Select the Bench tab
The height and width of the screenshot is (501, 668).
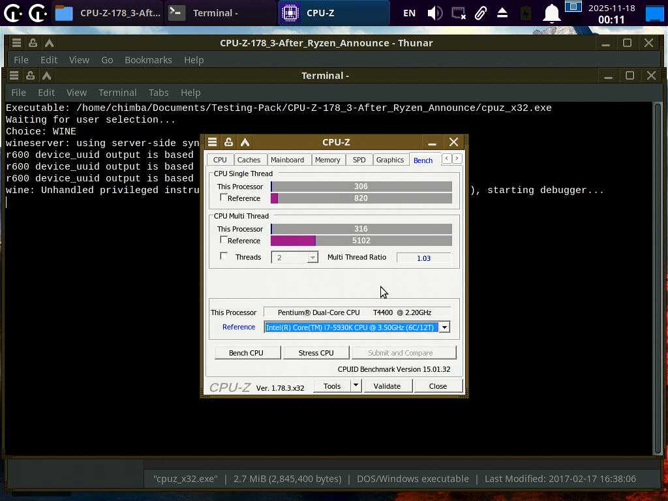tap(423, 160)
